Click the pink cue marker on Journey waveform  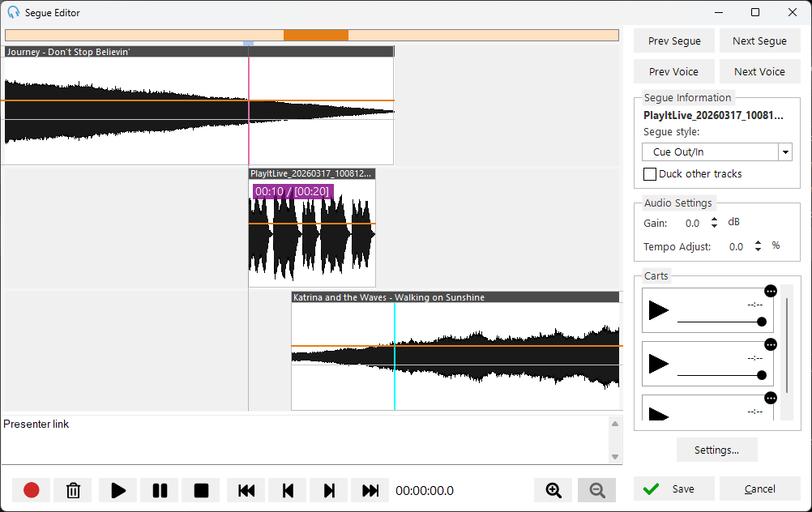tap(249, 111)
